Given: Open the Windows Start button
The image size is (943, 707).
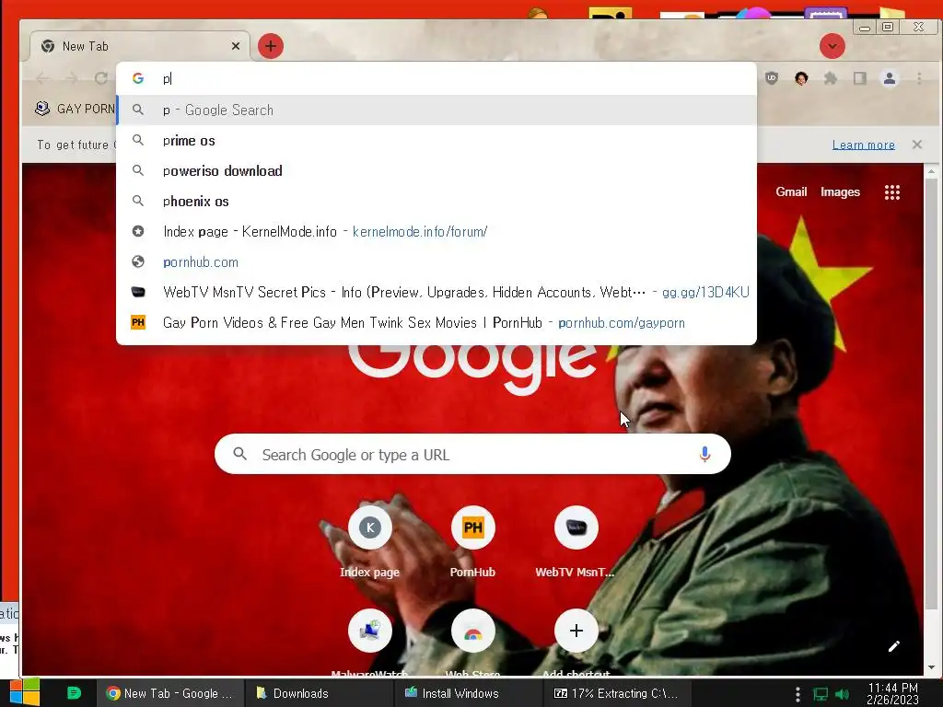Looking at the screenshot, I should 24,692.
